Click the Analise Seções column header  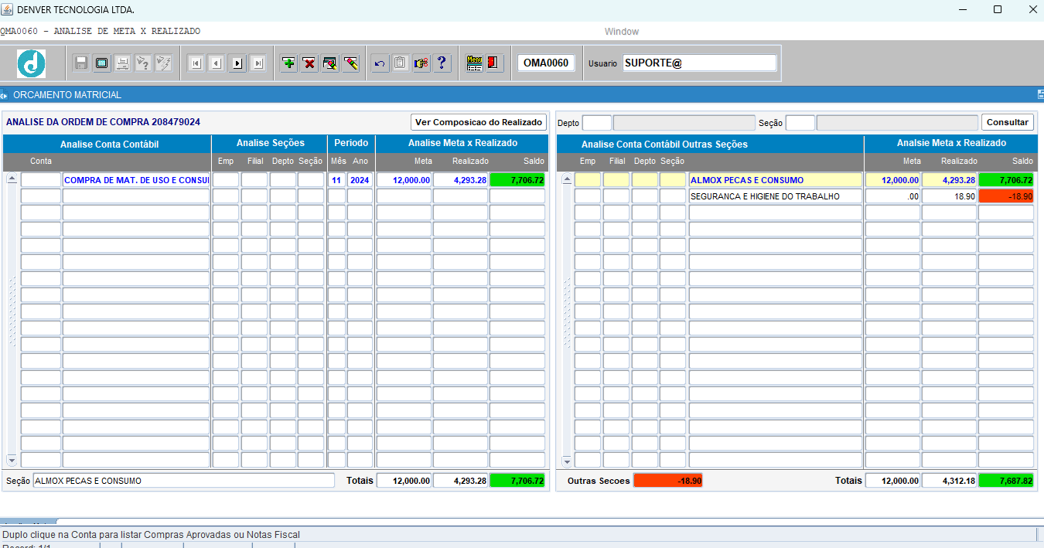(270, 143)
